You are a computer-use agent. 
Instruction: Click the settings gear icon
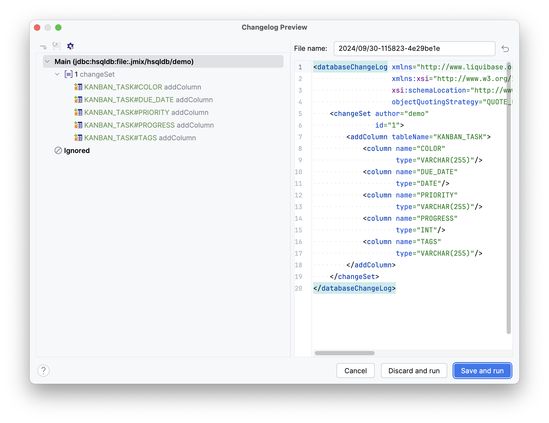pos(70,46)
